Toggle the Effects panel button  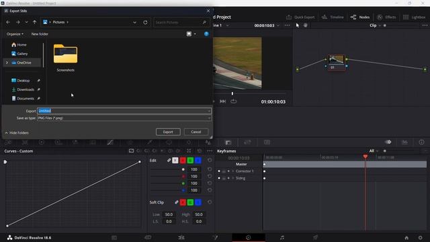[386, 17]
